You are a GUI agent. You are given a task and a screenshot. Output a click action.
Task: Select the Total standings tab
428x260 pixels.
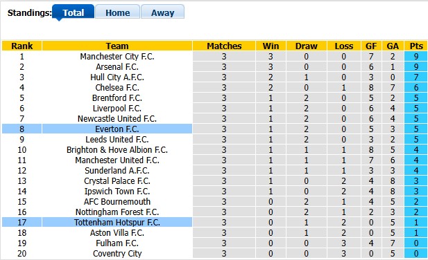[x=73, y=12]
